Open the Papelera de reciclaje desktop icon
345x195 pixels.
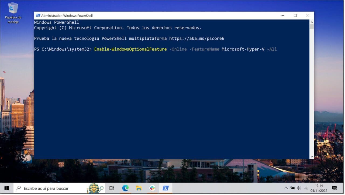point(13,13)
